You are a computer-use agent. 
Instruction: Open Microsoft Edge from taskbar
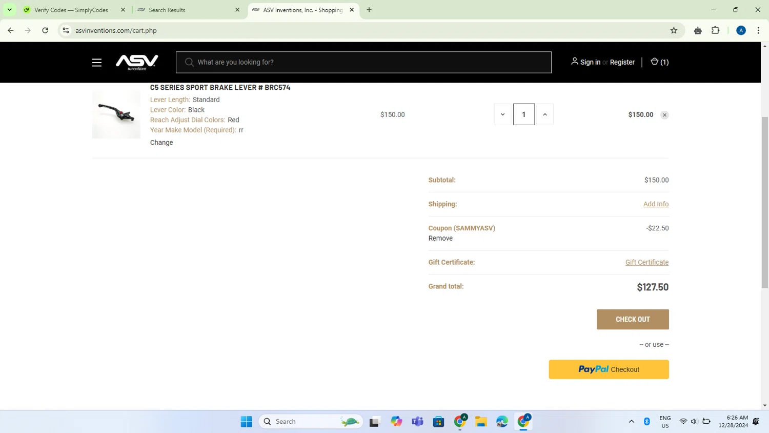502,422
